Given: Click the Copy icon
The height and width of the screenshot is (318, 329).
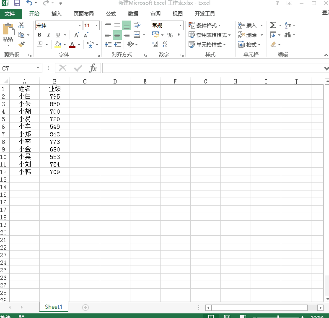Looking at the screenshot, I should (x=21, y=35).
